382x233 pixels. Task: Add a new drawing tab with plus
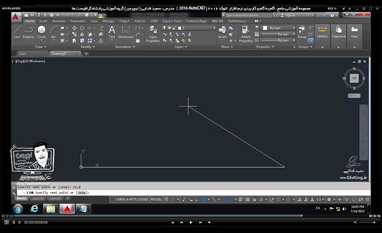(86, 53)
